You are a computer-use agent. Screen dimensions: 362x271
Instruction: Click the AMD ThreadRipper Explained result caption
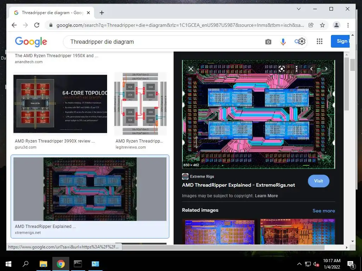click(x=45, y=226)
